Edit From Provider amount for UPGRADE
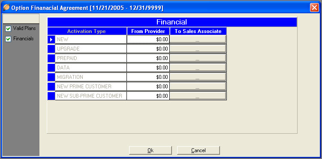The height and width of the screenshot is (159, 322). click(x=148, y=48)
